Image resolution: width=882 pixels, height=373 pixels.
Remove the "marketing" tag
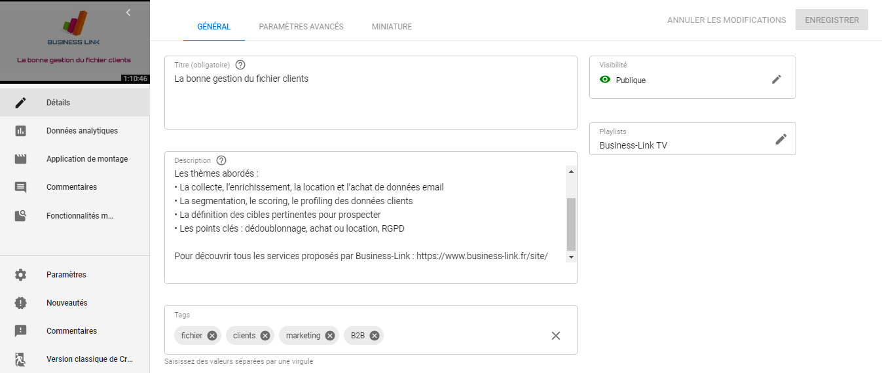[330, 336]
